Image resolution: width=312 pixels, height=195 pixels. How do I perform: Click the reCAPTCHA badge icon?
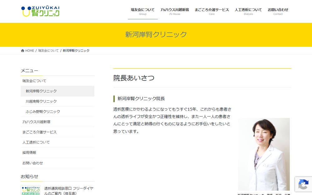(303, 184)
